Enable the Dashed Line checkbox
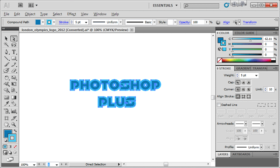The width and height of the screenshot is (280, 168). click(219, 105)
